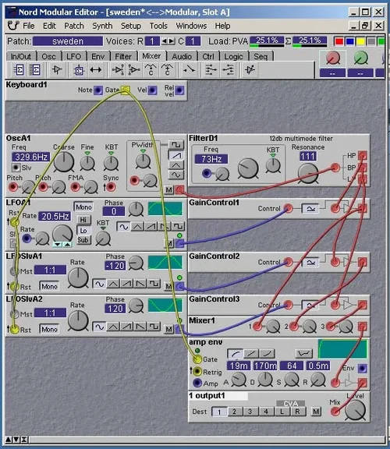Open the application icon menu beside File
This screenshot has width=390, height=449.
[13, 26]
